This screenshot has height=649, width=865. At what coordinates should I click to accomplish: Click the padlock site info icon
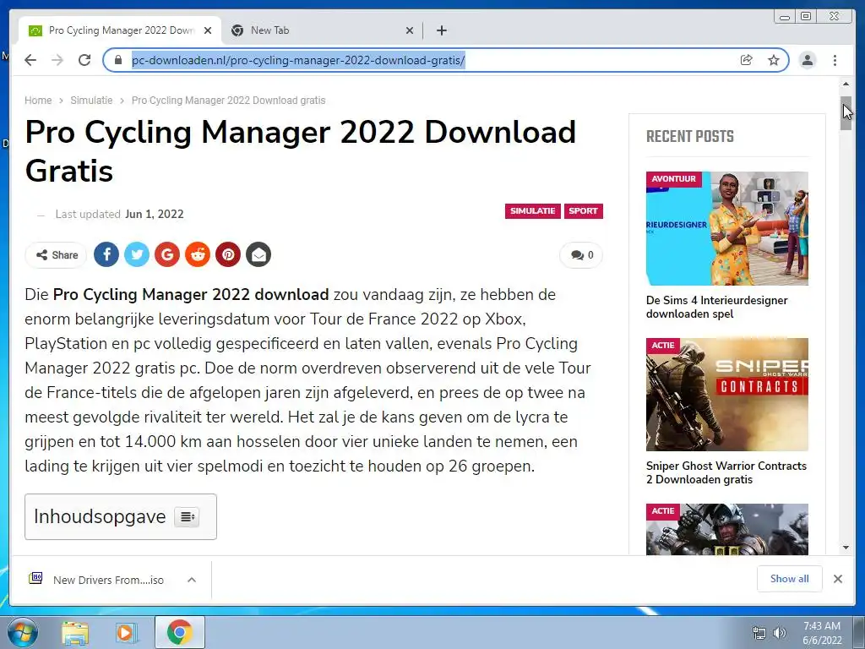coord(117,60)
